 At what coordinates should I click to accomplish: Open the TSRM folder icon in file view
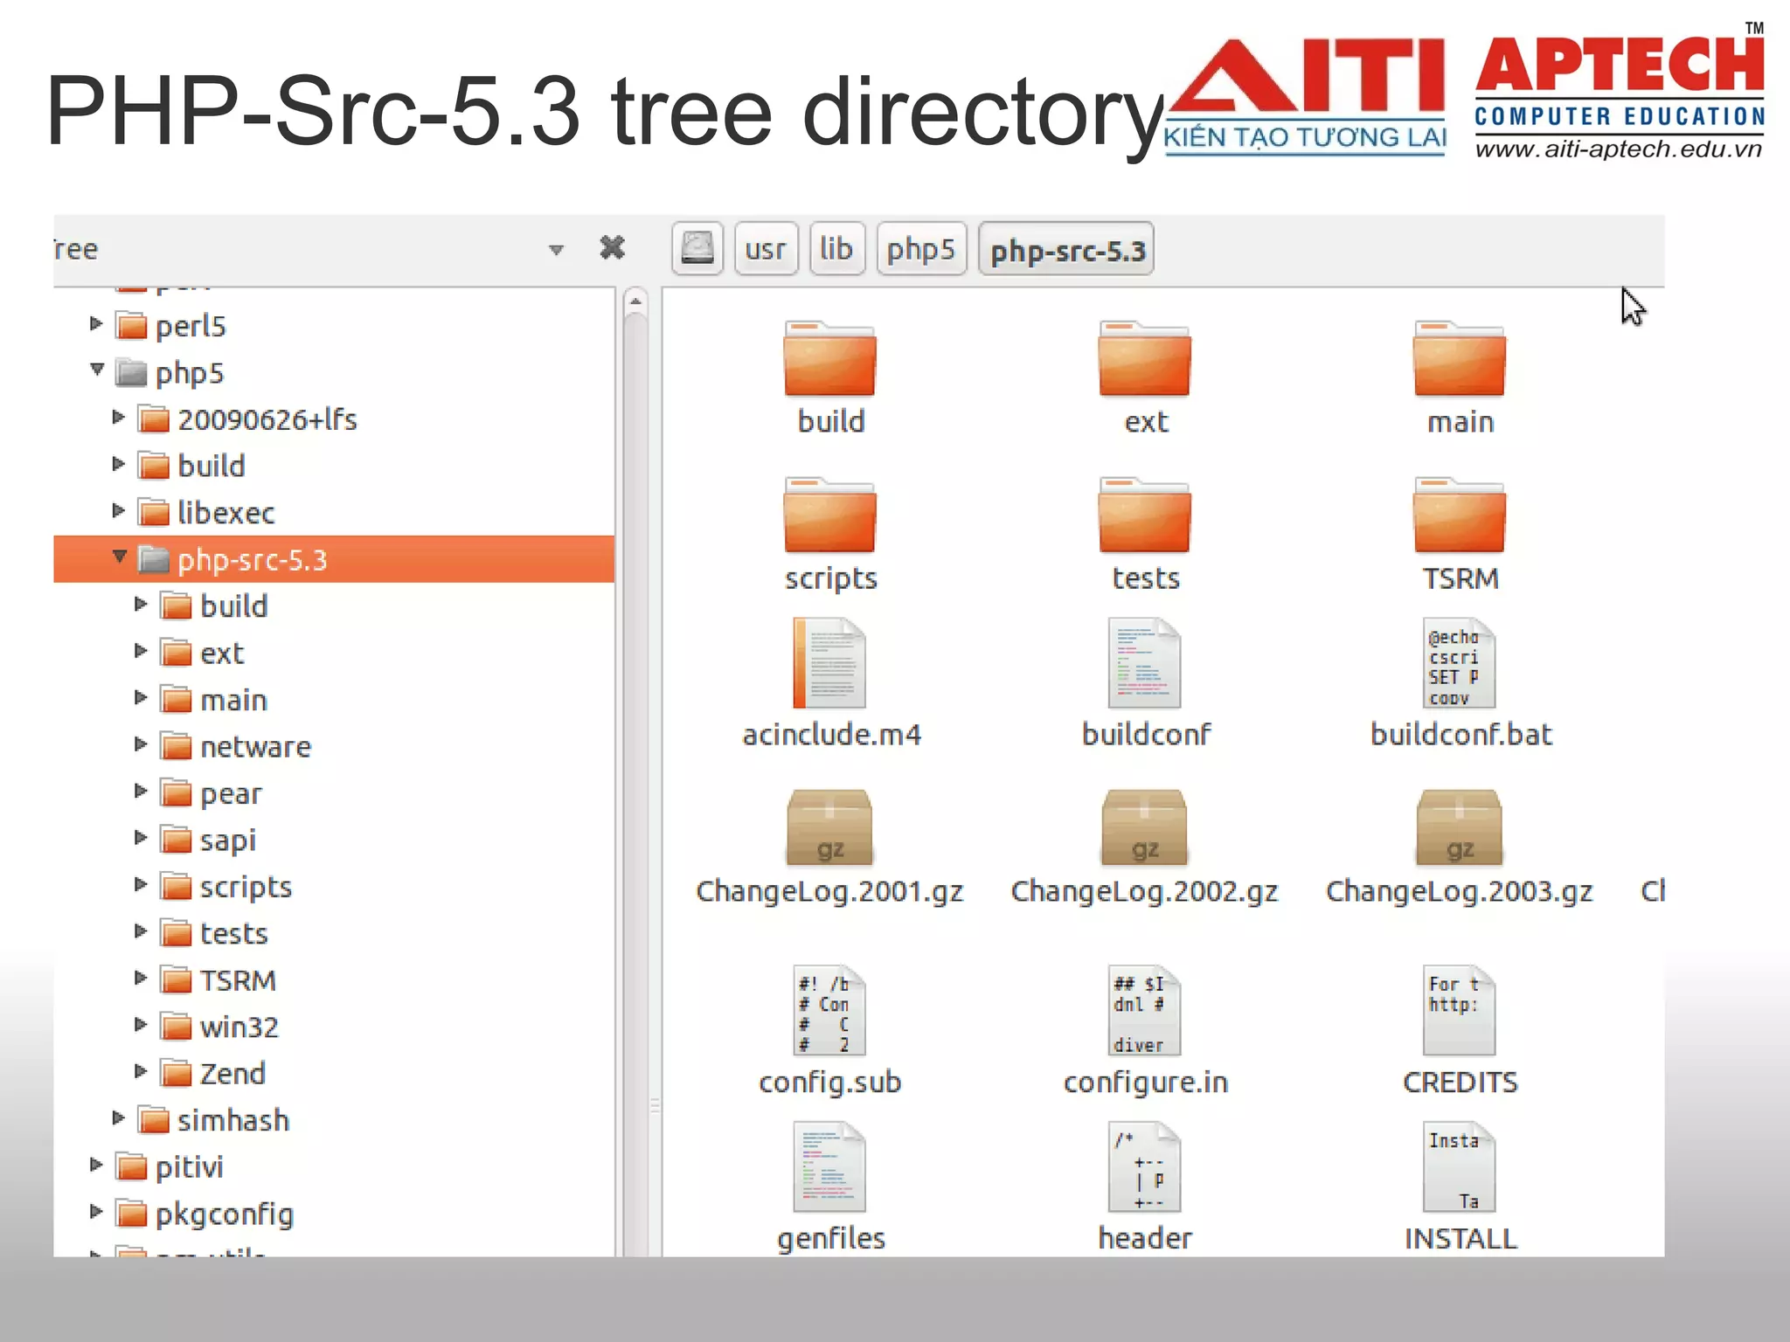pos(1459,515)
